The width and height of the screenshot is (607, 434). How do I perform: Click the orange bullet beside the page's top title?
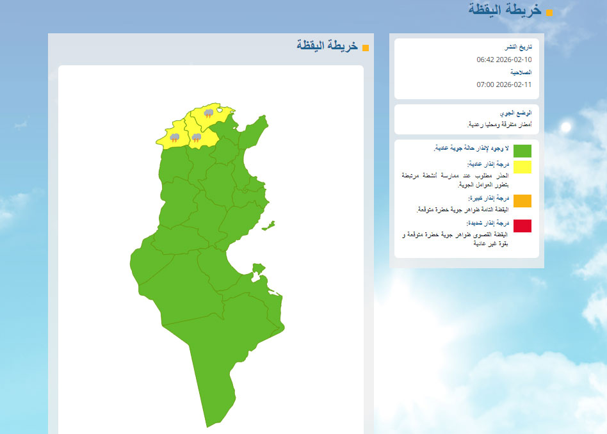549,13
